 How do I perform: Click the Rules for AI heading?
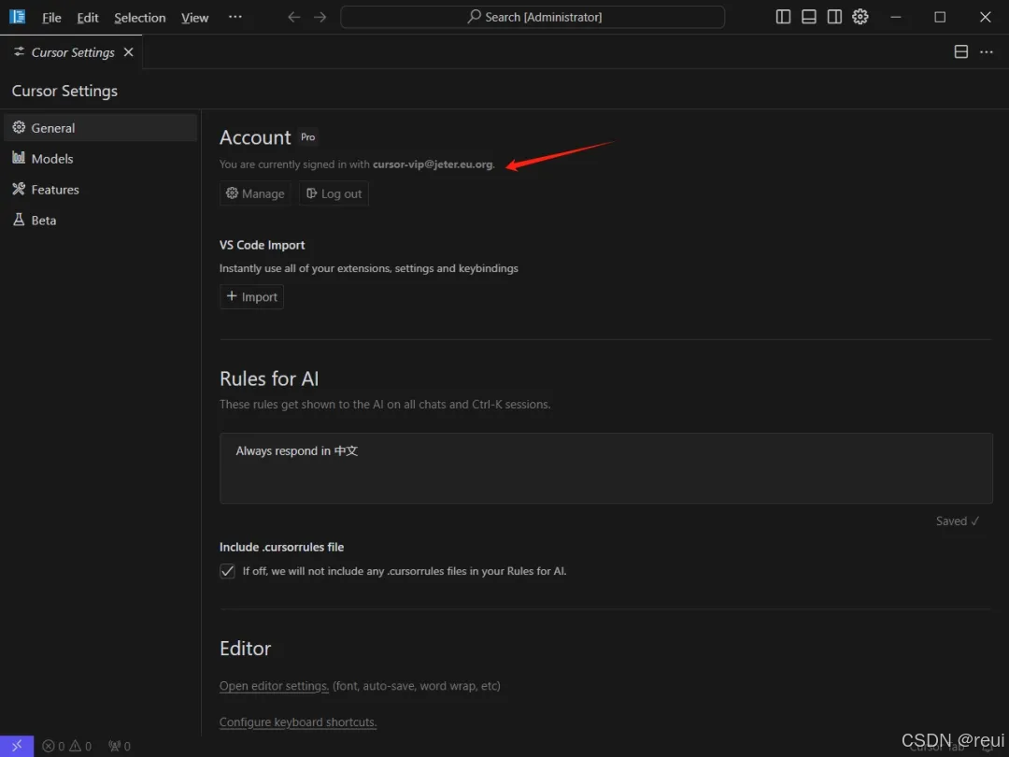pos(269,378)
